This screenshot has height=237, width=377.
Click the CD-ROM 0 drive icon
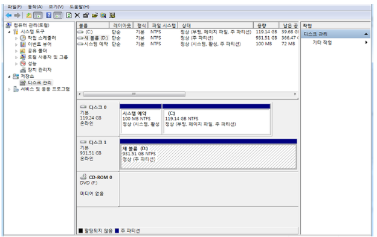point(83,177)
